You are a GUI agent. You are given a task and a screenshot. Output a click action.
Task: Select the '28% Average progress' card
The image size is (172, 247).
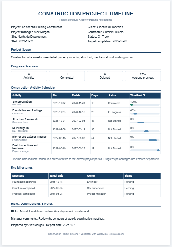143,76
